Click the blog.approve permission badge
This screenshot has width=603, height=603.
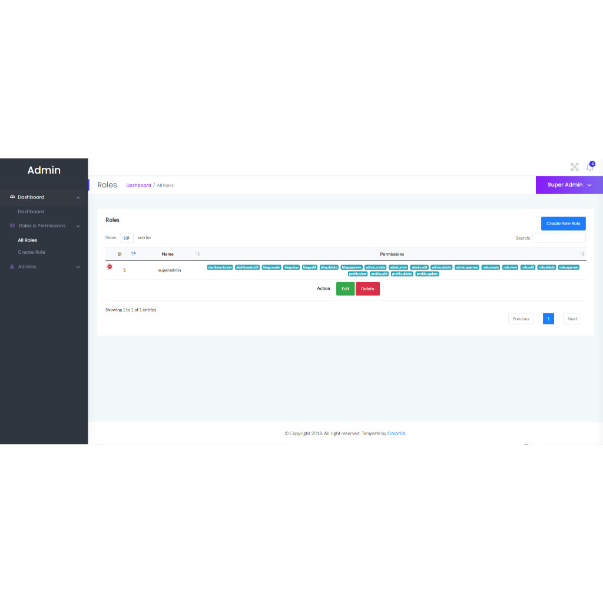(x=353, y=267)
